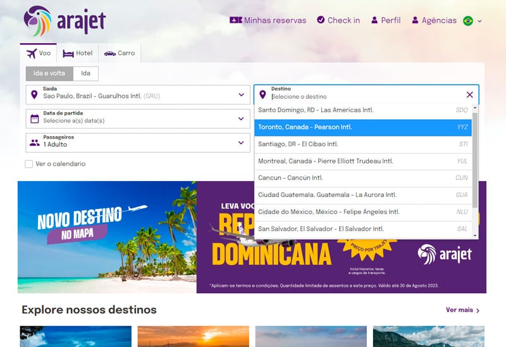Switch to the Carro tab
Viewport: 506px width, 347px height.
click(x=120, y=53)
